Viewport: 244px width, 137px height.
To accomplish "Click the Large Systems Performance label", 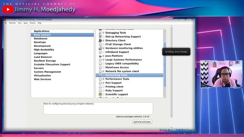I will tap(124, 60).
